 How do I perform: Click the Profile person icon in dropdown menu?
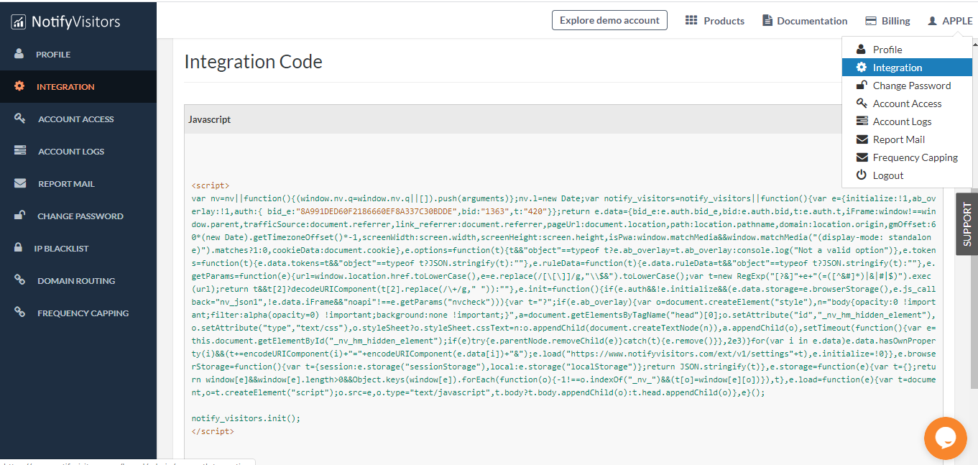(x=861, y=49)
